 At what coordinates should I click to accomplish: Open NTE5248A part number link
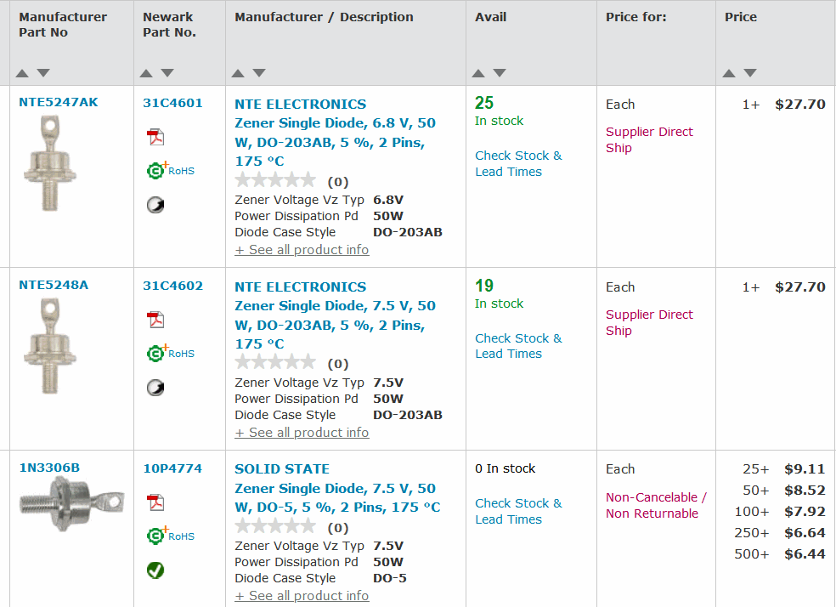click(x=54, y=285)
